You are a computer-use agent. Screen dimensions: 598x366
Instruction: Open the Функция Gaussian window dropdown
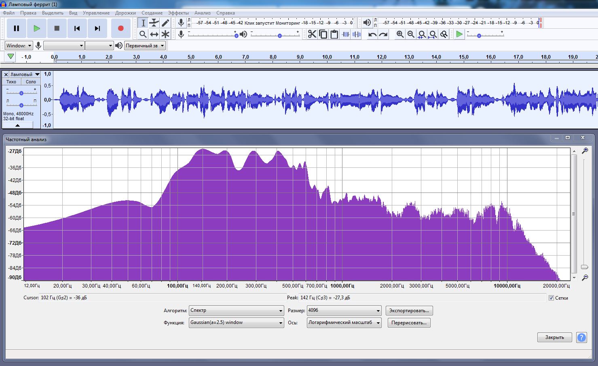[x=236, y=323]
